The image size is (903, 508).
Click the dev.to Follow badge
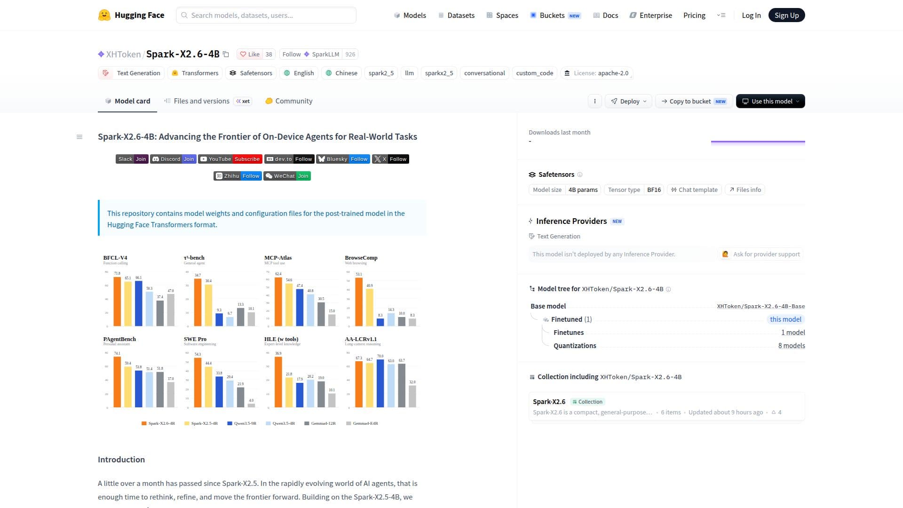pyautogui.click(x=289, y=159)
